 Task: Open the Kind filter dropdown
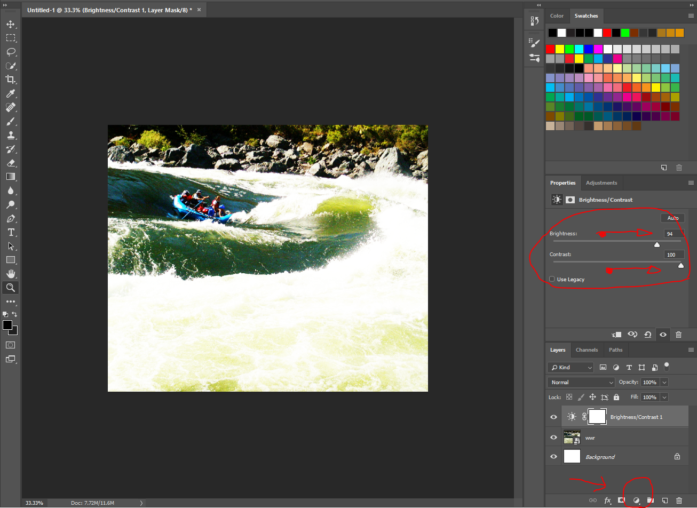click(x=571, y=367)
